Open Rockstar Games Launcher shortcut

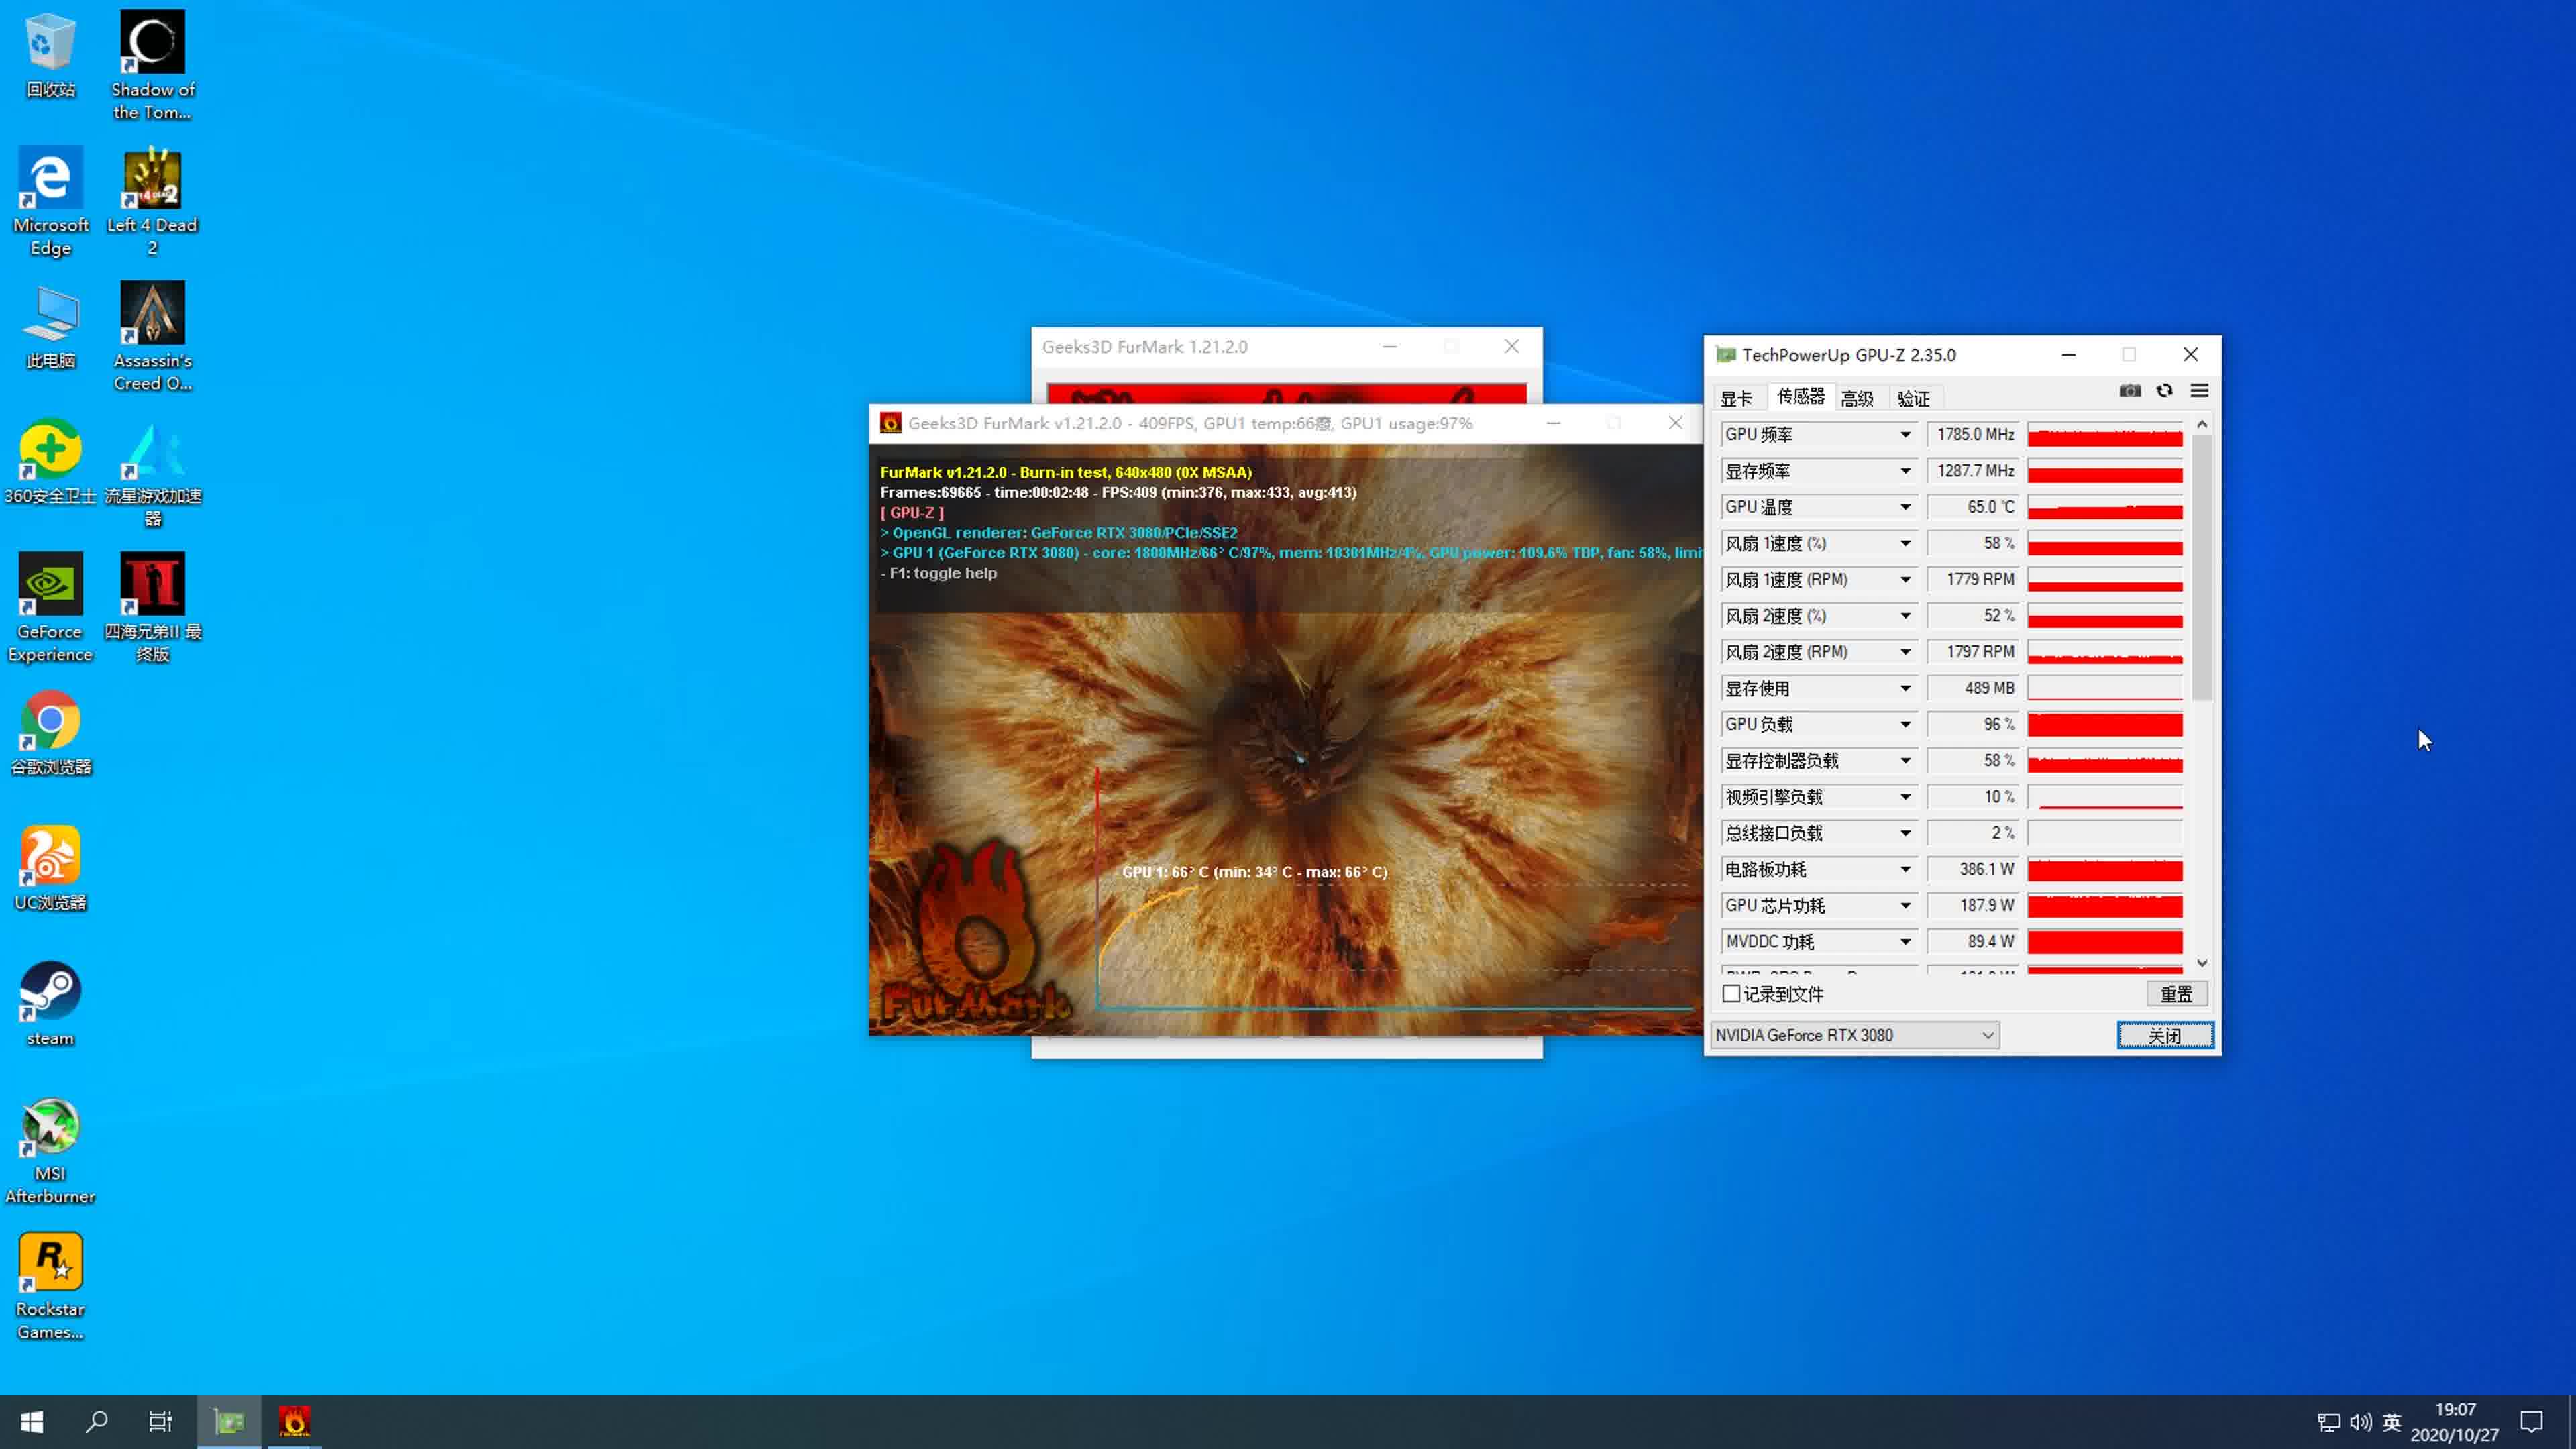click(50, 1286)
